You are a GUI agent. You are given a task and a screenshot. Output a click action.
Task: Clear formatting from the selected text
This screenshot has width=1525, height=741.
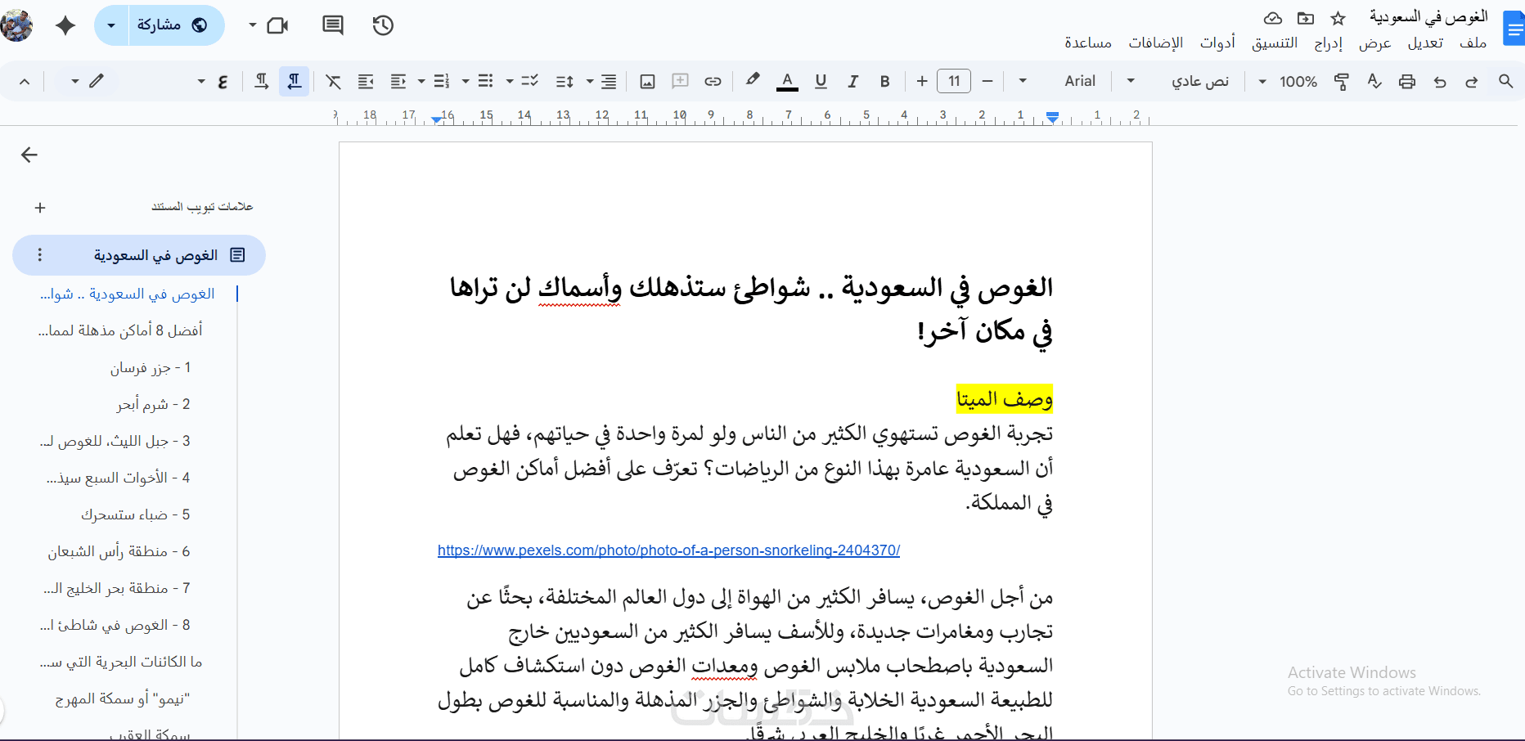coord(333,81)
